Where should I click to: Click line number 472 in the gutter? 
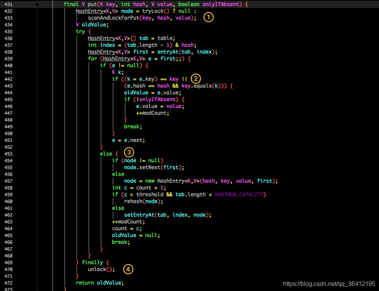pos(8,283)
